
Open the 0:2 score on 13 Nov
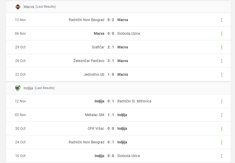coord(111,20)
